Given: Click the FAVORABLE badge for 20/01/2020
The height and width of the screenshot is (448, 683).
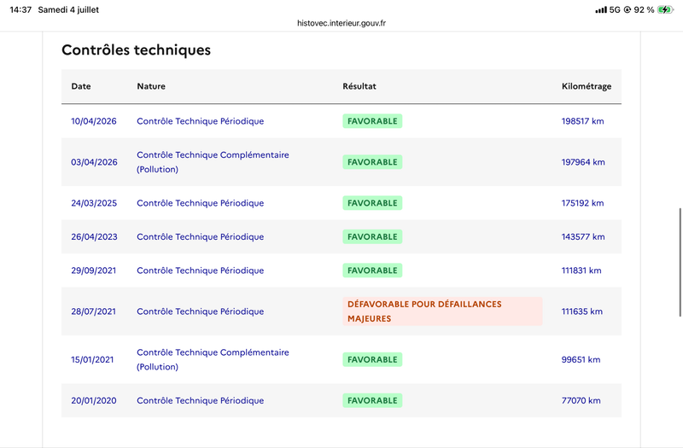Looking at the screenshot, I should click(x=372, y=400).
